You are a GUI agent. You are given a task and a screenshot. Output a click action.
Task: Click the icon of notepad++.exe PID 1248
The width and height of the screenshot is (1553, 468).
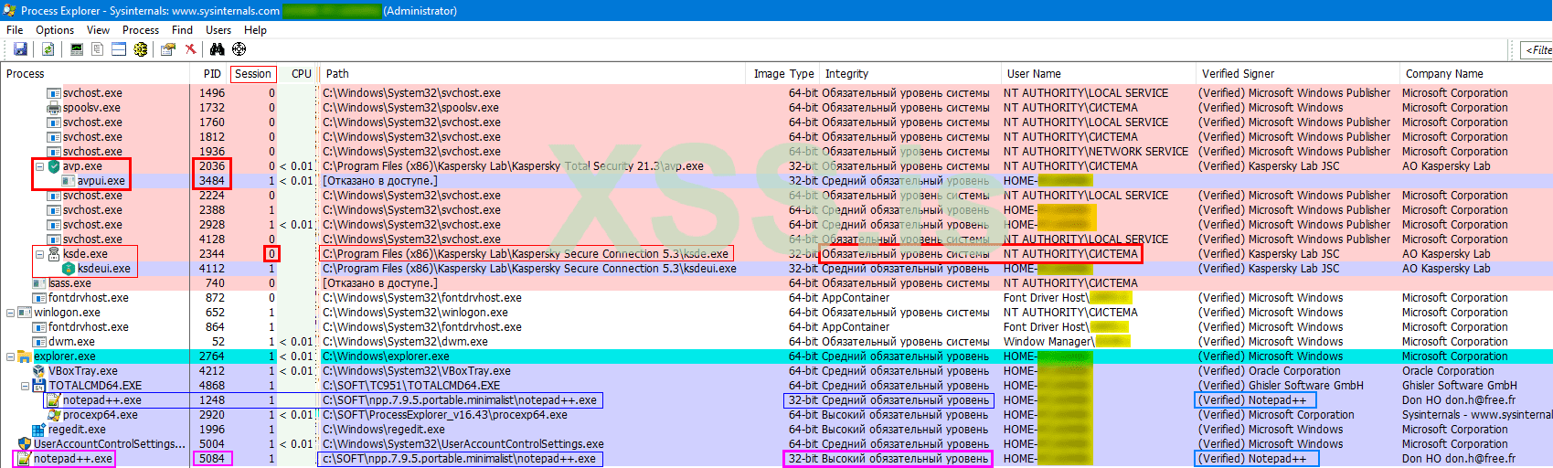click(x=54, y=400)
